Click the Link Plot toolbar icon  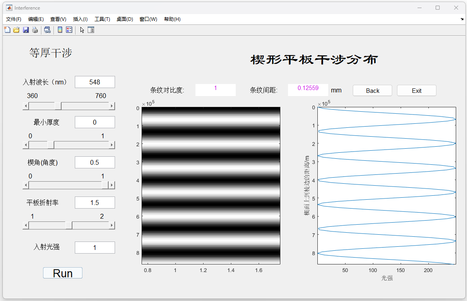[x=47, y=30]
